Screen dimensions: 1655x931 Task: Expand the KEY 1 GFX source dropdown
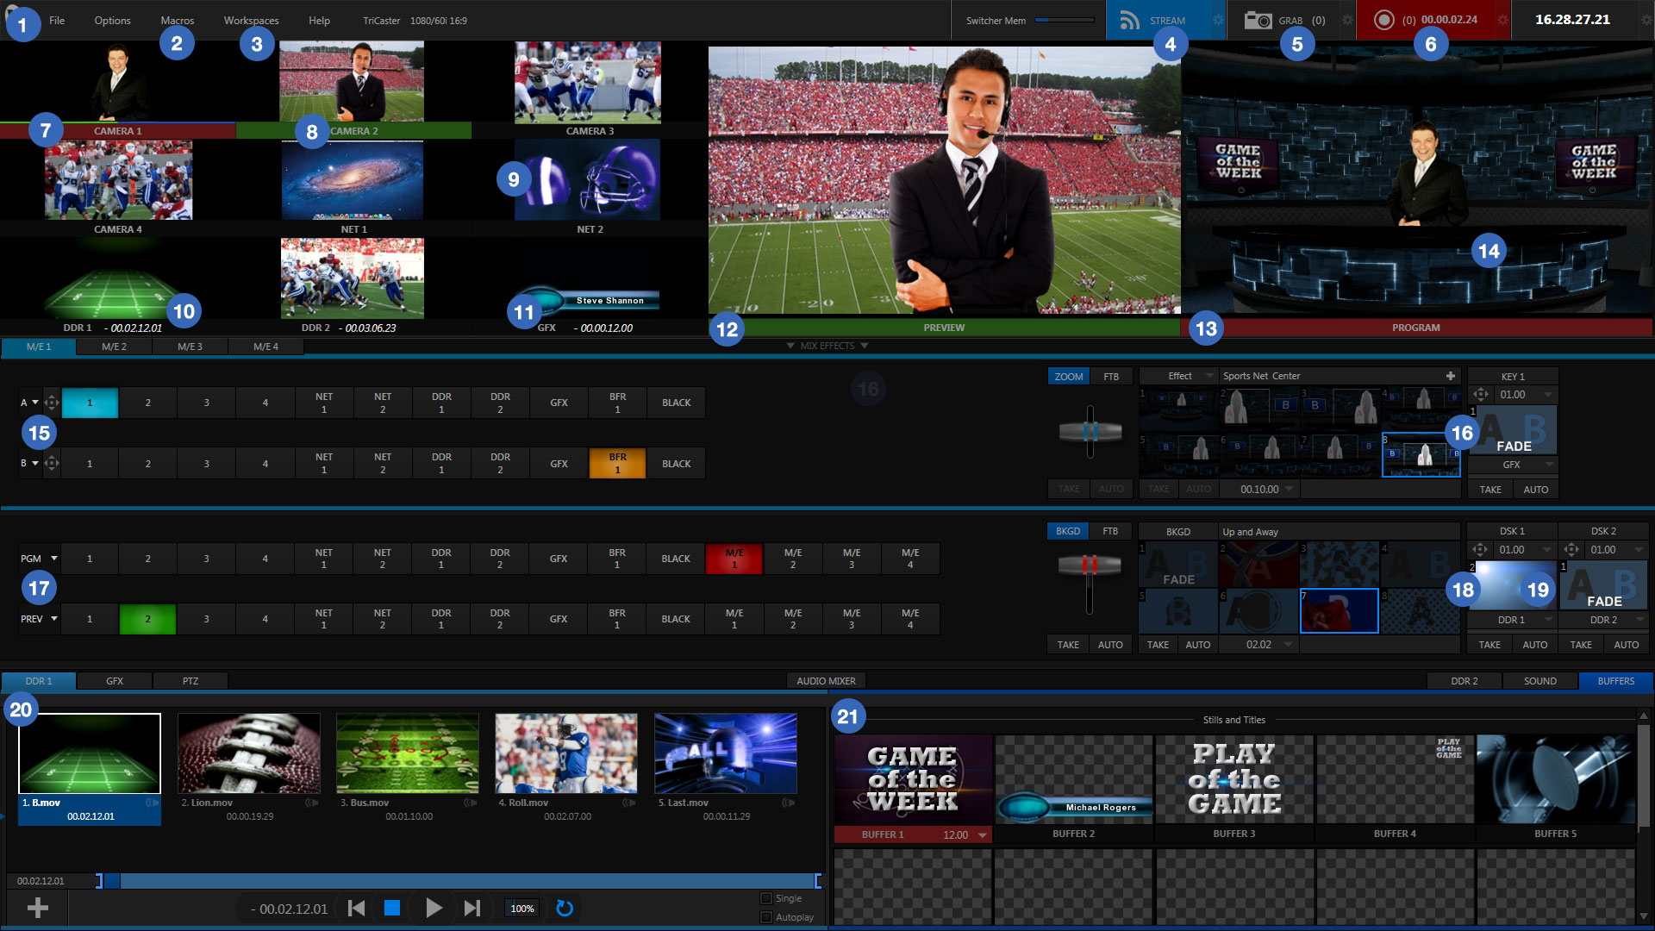(x=1549, y=465)
